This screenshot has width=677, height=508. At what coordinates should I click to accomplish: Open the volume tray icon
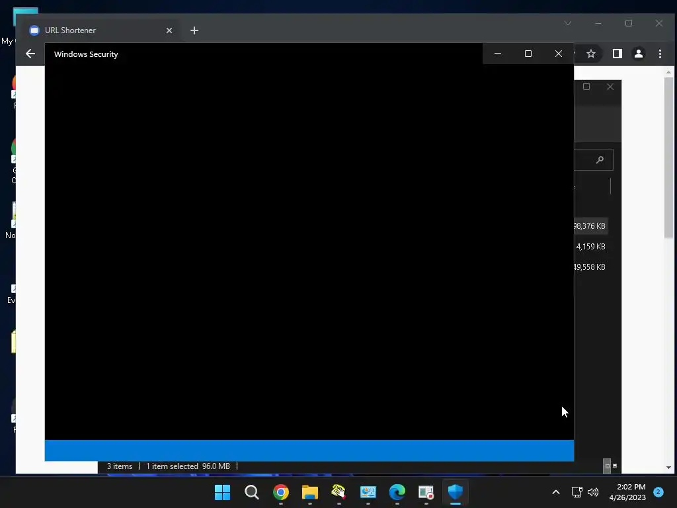(593, 492)
